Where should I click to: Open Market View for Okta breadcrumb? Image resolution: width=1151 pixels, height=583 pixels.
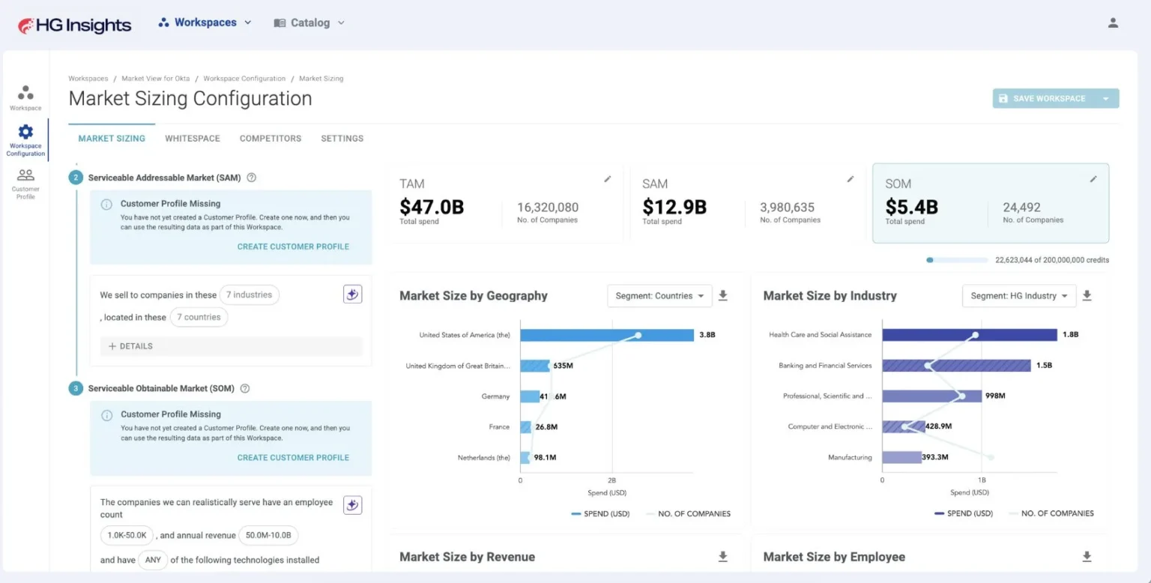(x=156, y=79)
